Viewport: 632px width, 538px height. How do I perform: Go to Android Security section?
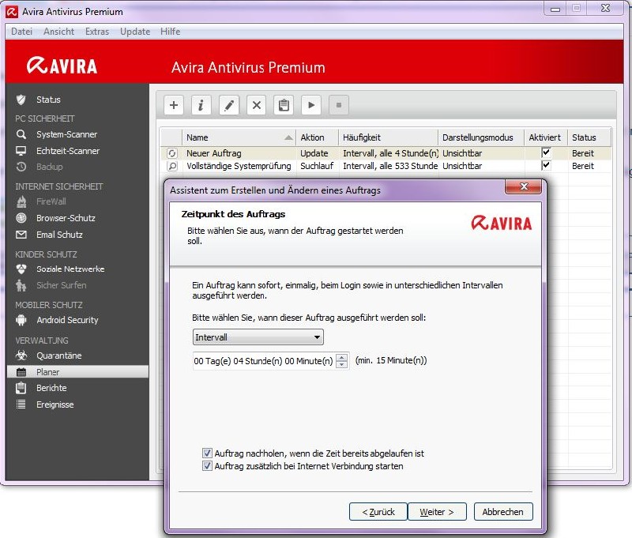pyautogui.click(x=67, y=320)
